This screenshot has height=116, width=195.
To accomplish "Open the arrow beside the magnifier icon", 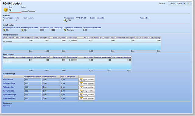I will click(x=191, y=3).
